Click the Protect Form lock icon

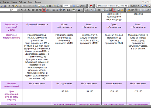click(x=122, y=10)
